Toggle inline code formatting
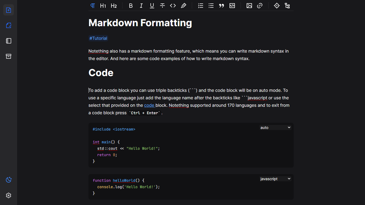The image size is (365, 205). tap(173, 6)
